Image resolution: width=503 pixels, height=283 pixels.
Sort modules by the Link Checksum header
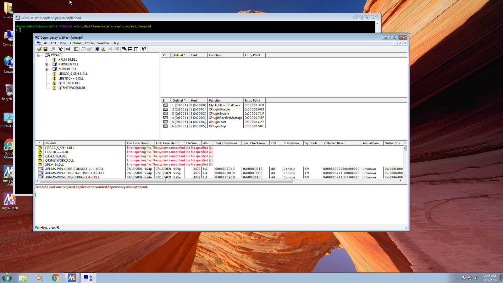click(x=228, y=143)
